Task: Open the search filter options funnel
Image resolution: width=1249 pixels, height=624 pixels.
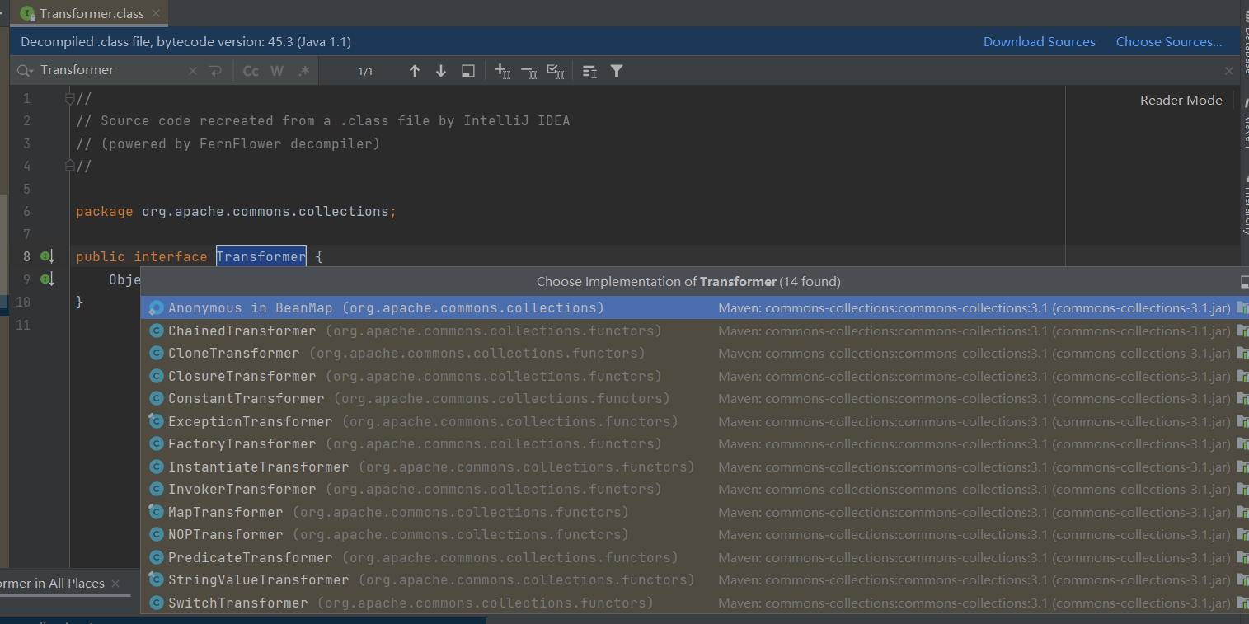Action: coord(616,72)
